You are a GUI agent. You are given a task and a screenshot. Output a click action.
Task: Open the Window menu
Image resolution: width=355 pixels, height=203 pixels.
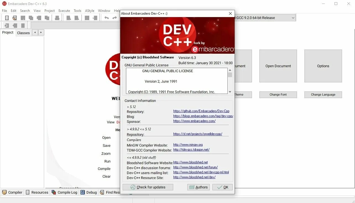click(x=104, y=11)
